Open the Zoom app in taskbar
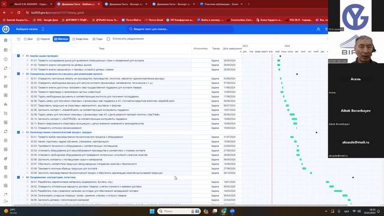The height and width of the screenshot is (216, 384). pos(232,211)
